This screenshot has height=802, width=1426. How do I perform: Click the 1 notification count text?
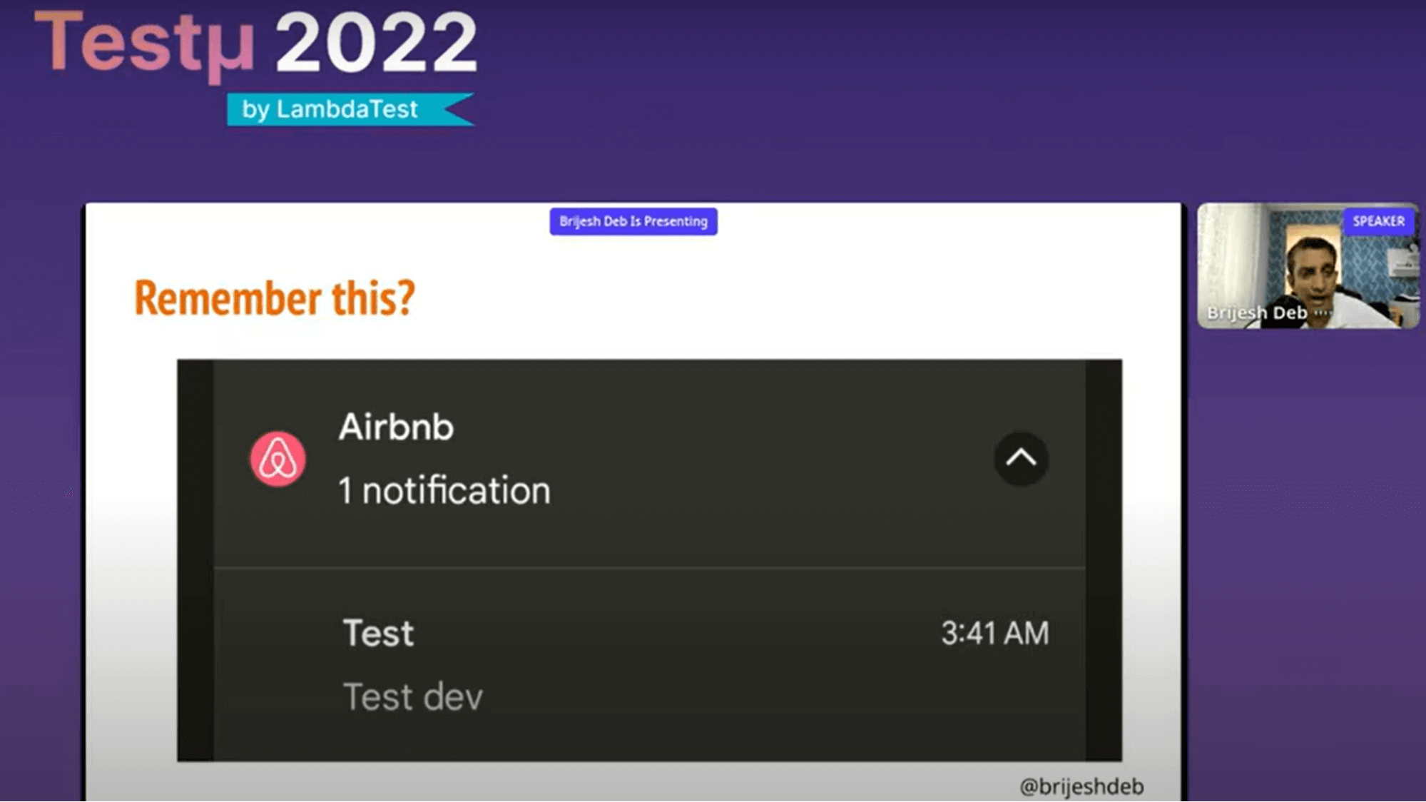444,491
